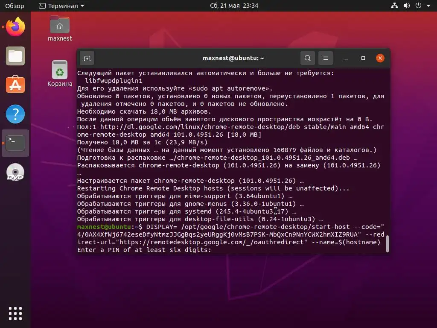Click the power icon in top bar
This screenshot has width=437, height=328.
[418, 6]
